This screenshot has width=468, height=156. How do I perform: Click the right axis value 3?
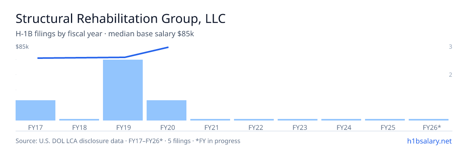pos(450,47)
